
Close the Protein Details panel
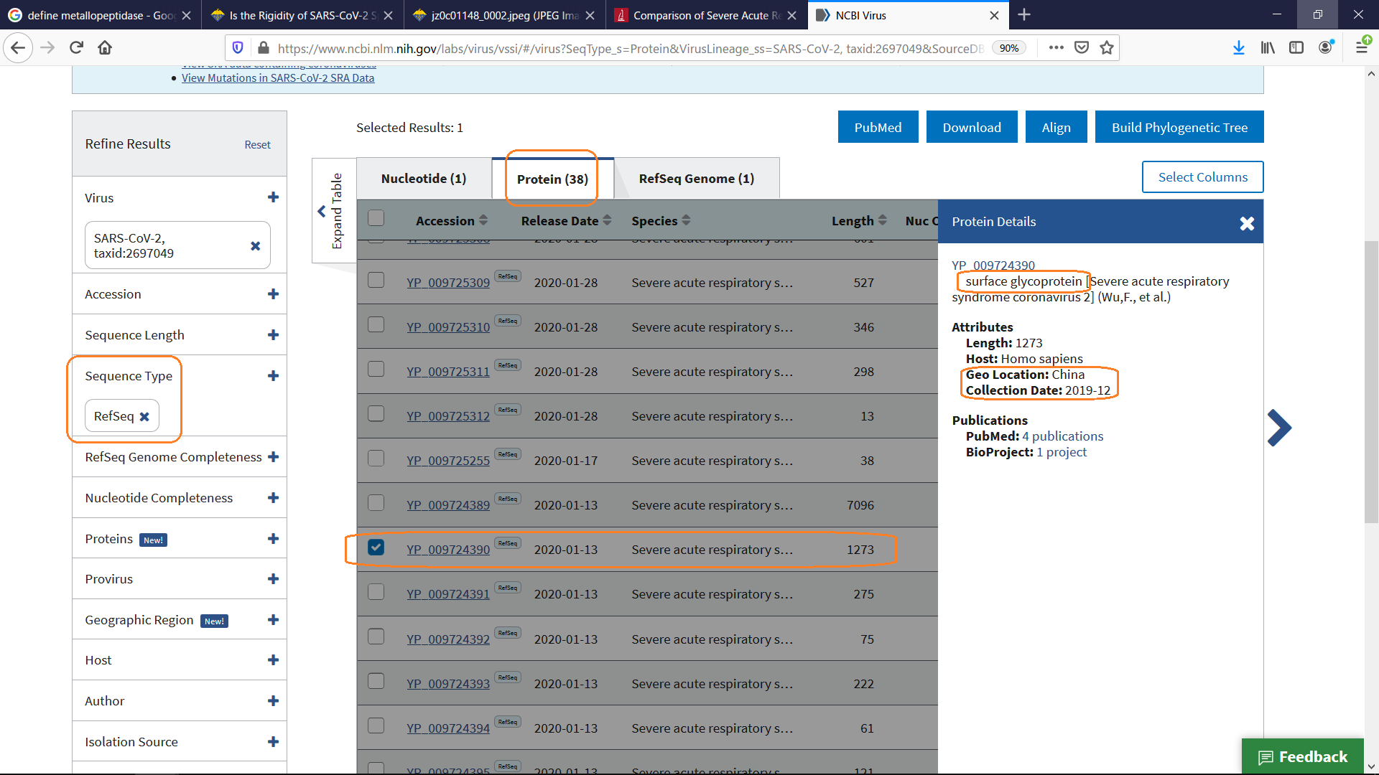tap(1248, 223)
